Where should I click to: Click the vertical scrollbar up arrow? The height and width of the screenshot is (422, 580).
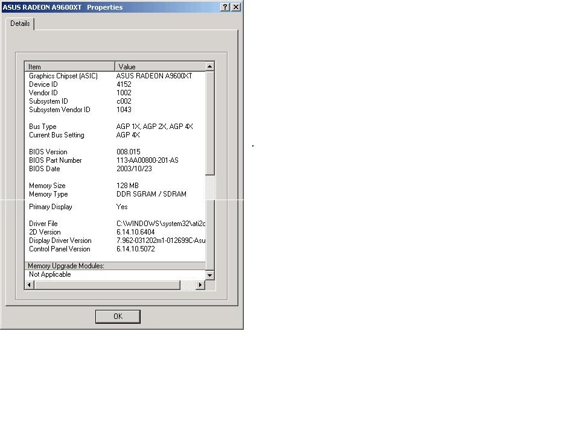click(210, 66)
